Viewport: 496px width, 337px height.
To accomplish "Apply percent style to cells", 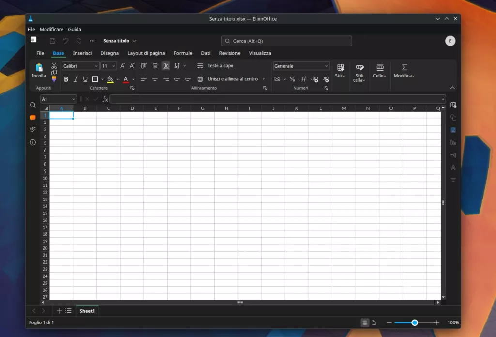I will point(293,79).
